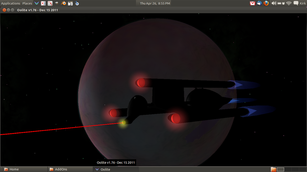Launch Oolite from the top panel icon
Screen dimensions: 307x172
37,3
